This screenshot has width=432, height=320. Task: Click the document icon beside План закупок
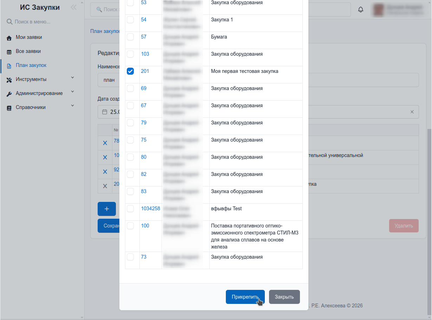coord(9,66)
